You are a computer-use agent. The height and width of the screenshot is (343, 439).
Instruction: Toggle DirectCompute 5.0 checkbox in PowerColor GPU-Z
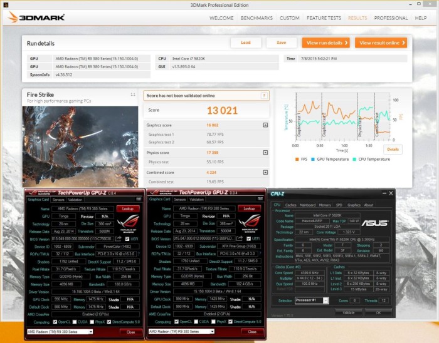(x=109, y=322)
